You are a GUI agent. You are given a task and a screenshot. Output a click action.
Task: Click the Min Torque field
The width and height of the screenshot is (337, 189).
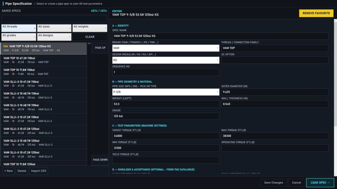pos(166,148)
